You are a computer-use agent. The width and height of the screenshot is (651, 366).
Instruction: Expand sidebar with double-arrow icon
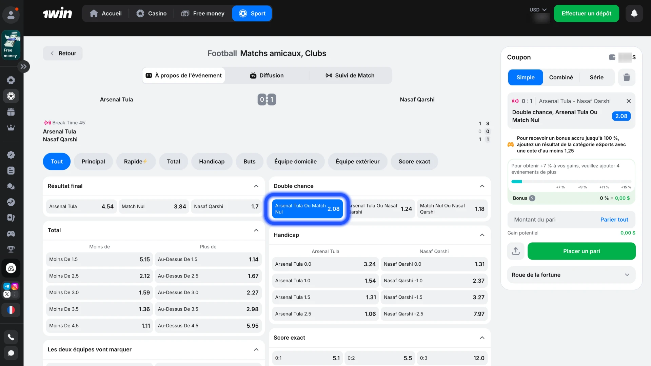tap(23, 66)
